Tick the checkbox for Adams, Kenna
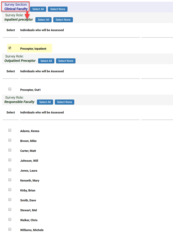The image size is (173, 234). coord(10,130)
